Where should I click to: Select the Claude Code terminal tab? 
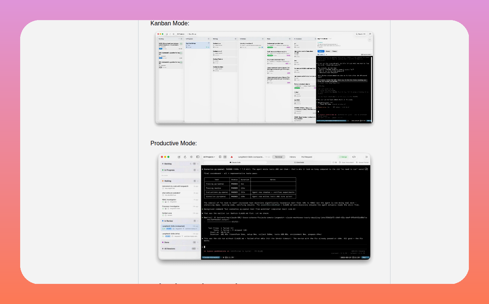coord(234,162)
